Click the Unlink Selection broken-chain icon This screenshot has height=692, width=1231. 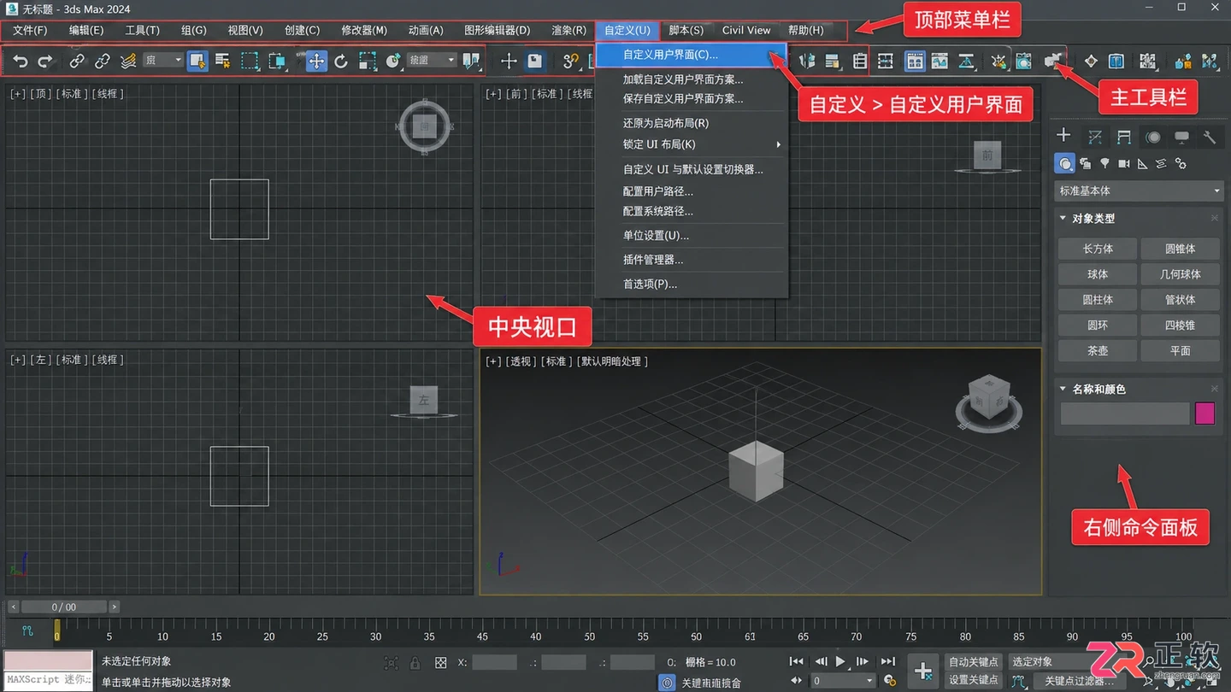tap(103, 61)
